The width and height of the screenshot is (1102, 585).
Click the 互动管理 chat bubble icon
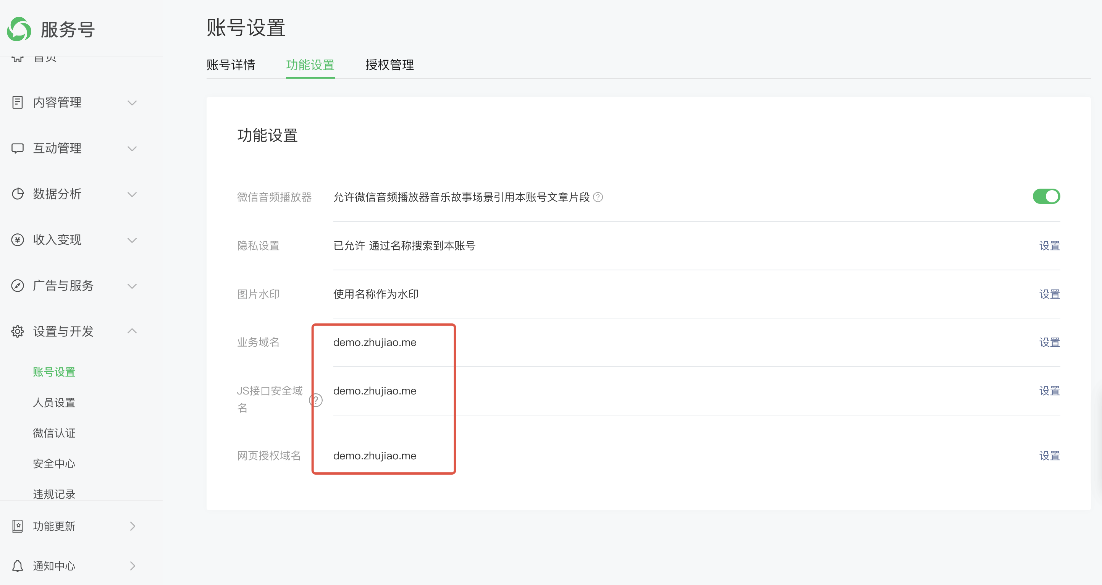tap(18, 148)
